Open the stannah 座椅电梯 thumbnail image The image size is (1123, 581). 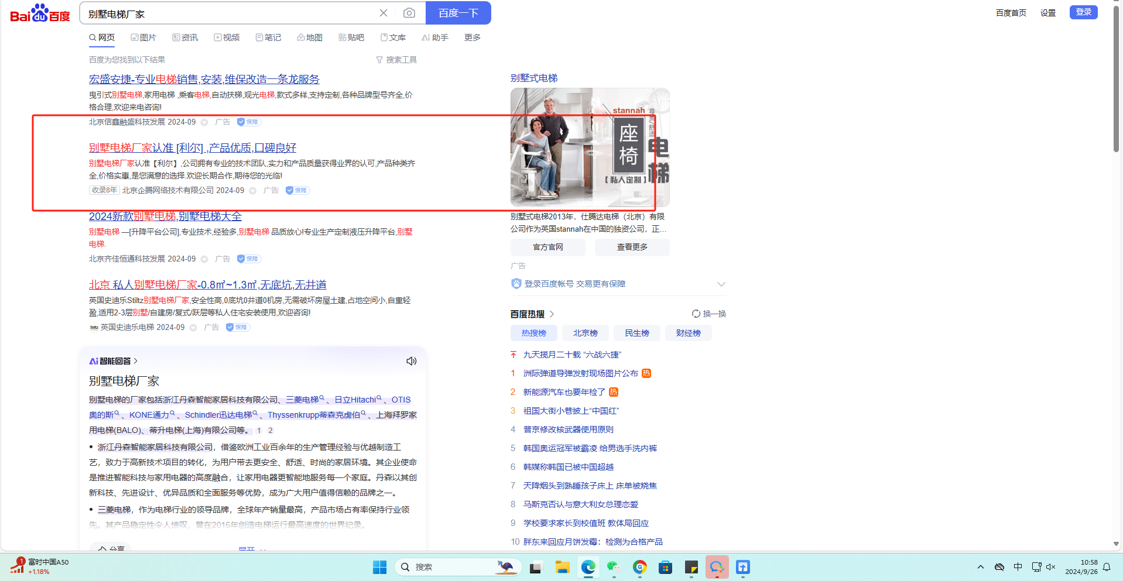tap(590, 147)
